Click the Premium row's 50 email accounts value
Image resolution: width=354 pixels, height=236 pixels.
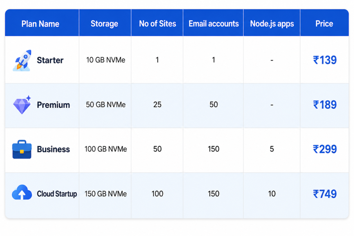pyautogui.click(x=214, y=105)
